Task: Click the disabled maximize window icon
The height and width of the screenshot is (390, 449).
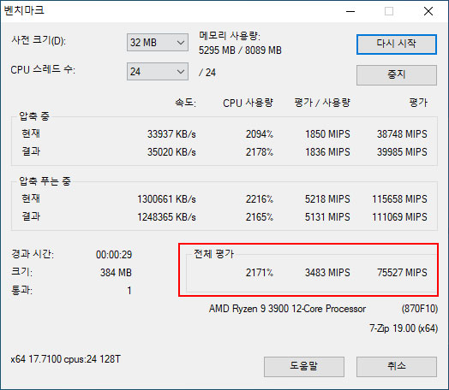Action: point(389,11)
